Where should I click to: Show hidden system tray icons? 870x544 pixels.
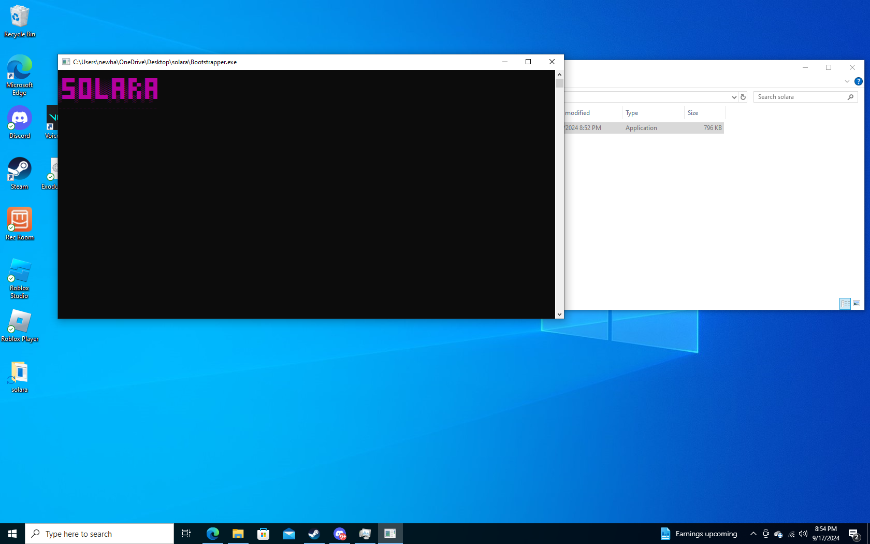[x=753, y=534]
